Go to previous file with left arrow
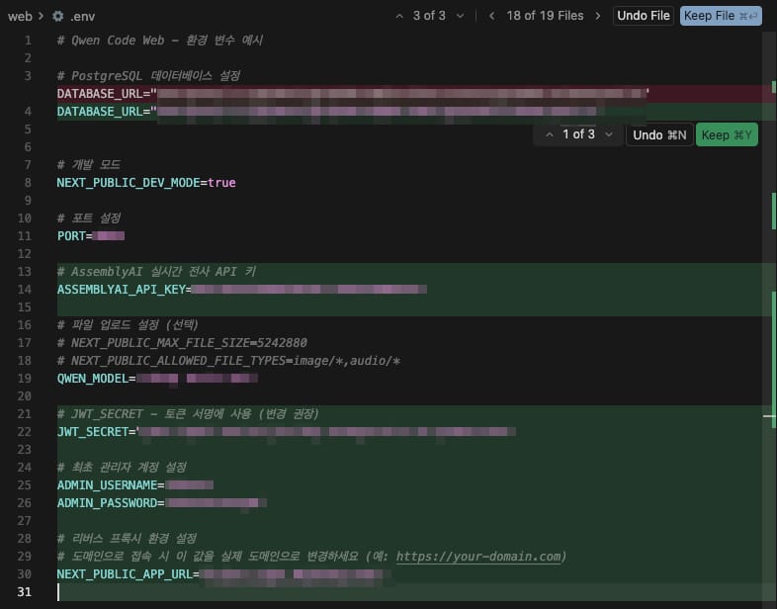The image size is (777, 609). tap(491, 16)
